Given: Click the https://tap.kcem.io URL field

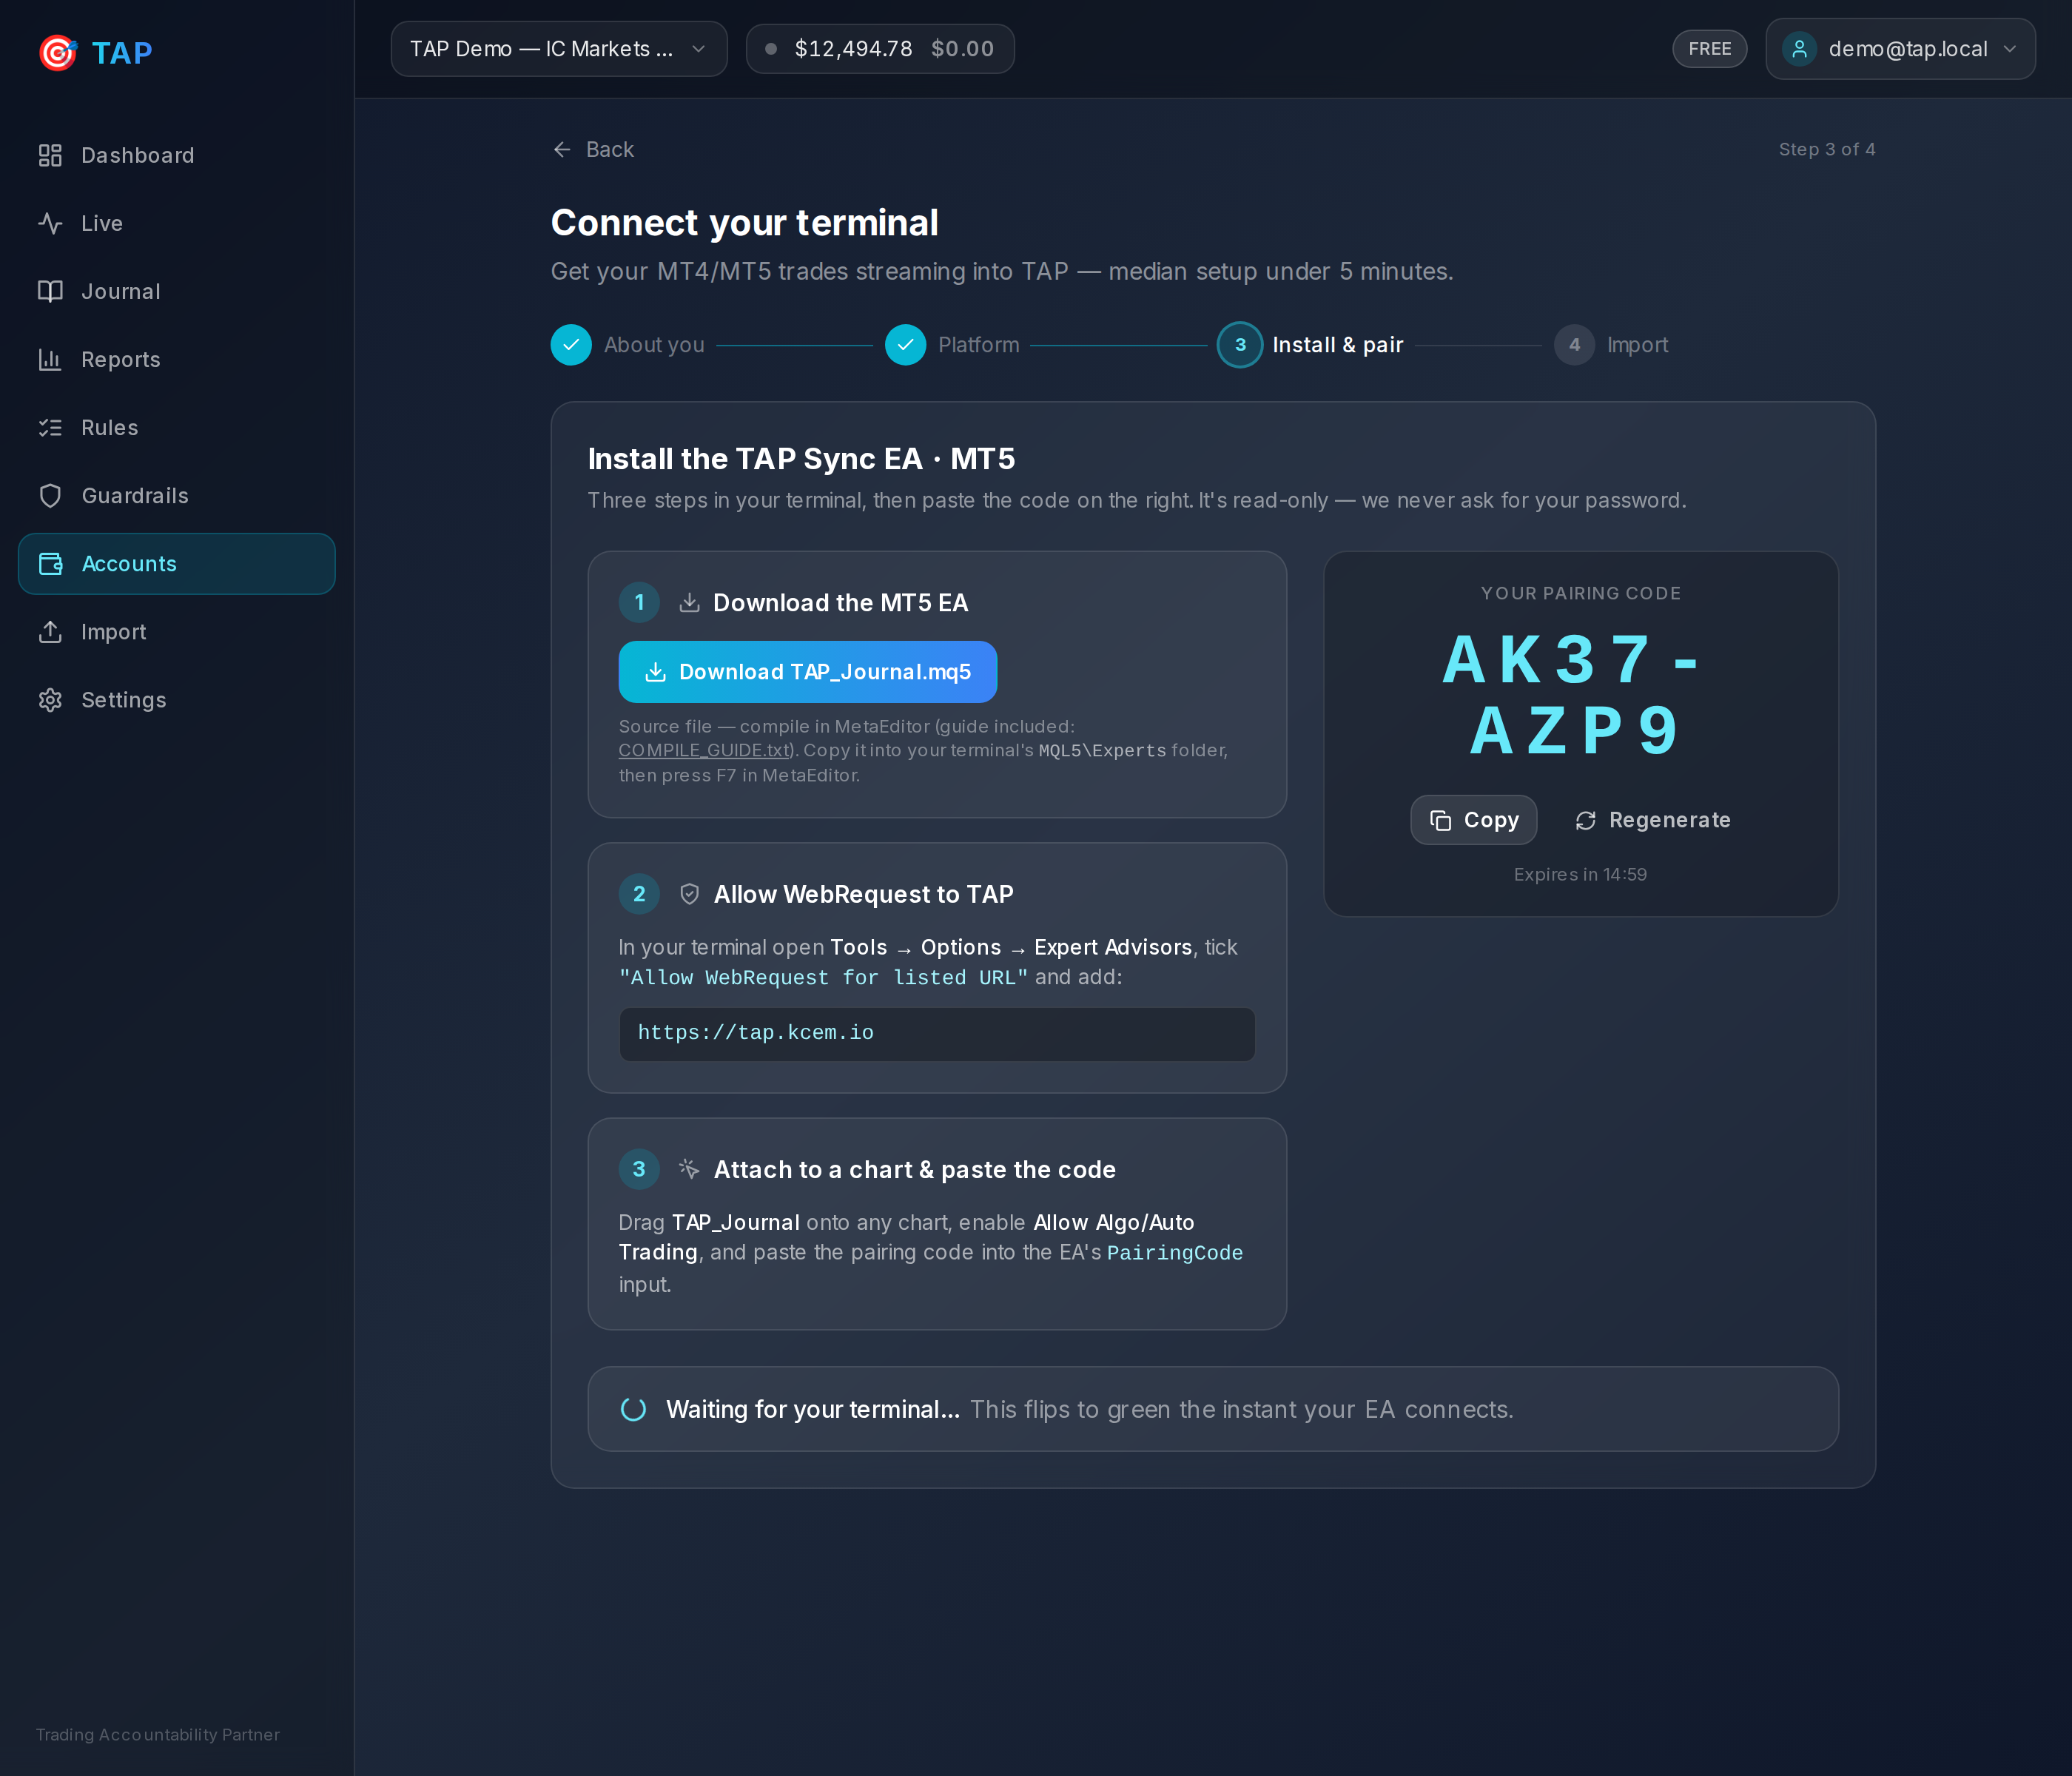Looking at the screenshot, I should click(937, 1033).
